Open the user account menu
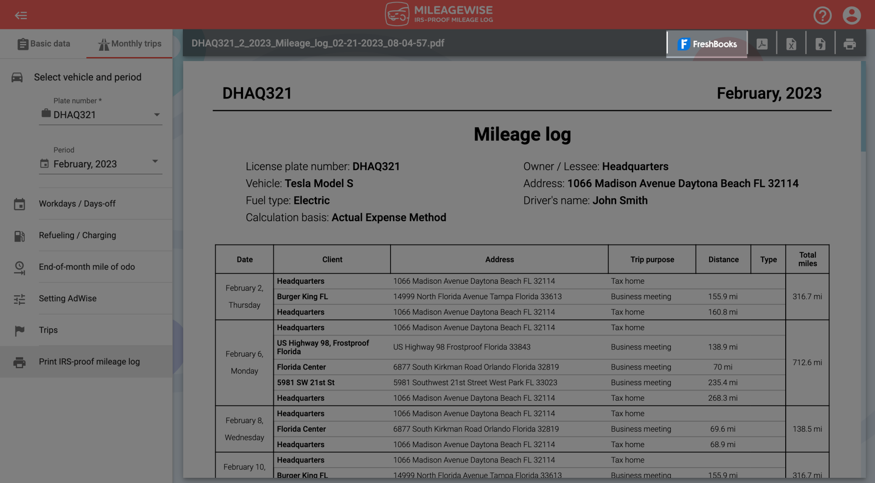 pyautogui.click(x=852, y=15)
